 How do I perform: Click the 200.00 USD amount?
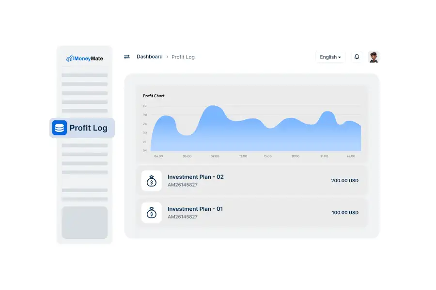(x=344, y=181)
